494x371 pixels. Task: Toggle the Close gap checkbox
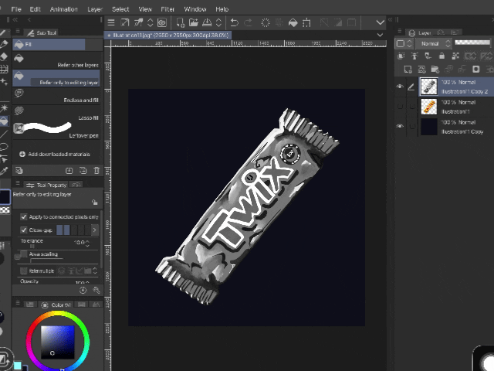coord(24,230)
